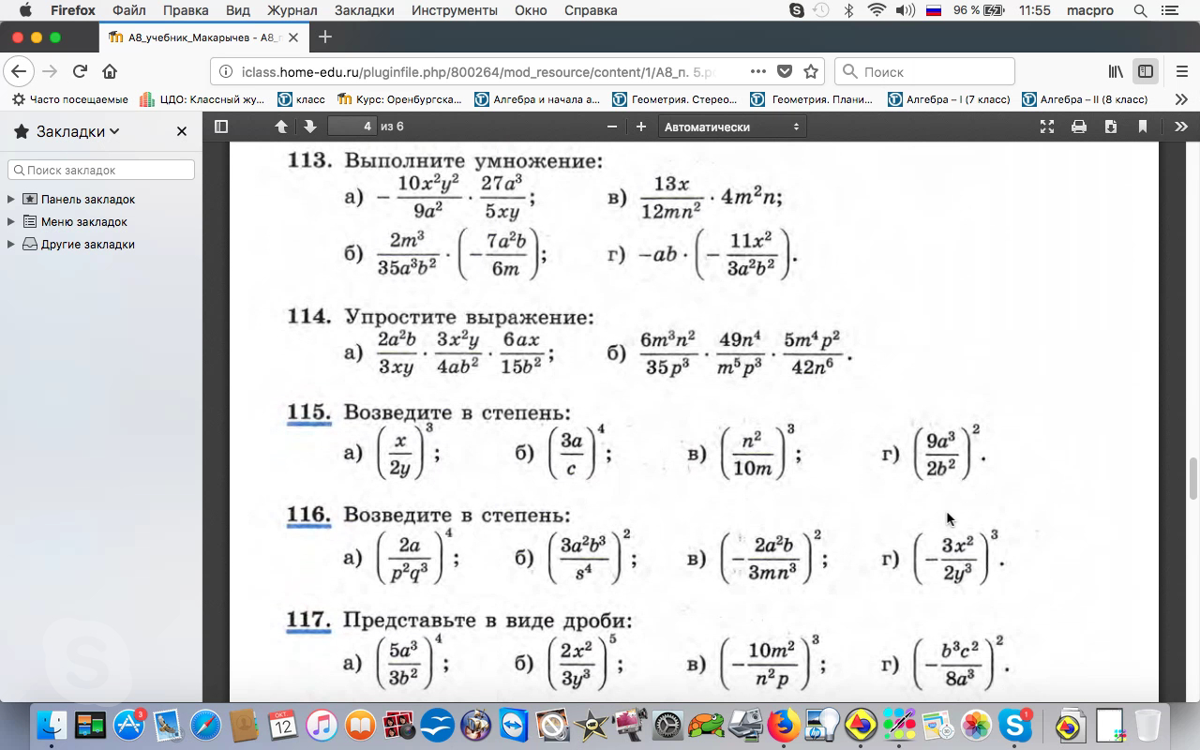
Task: Reload the current page
Action: point(80,71)
